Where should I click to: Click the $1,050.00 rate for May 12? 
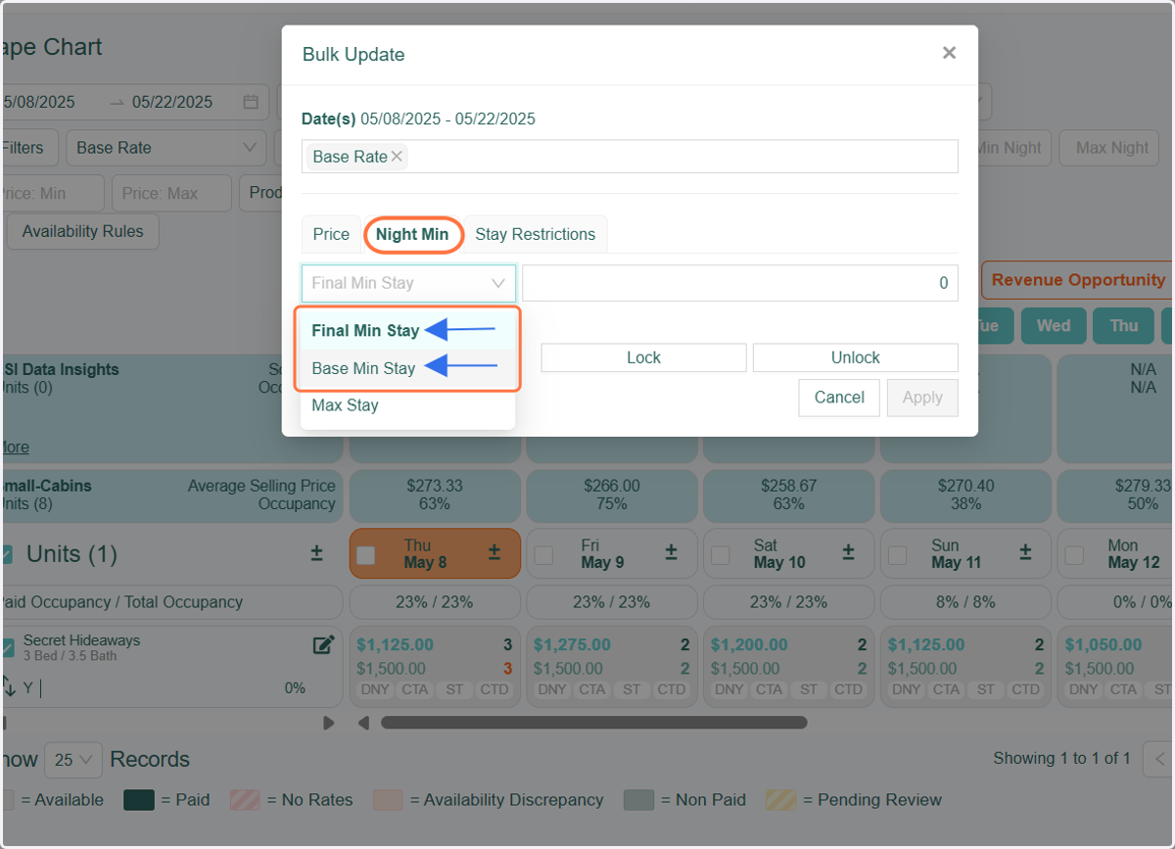coord(1104,644)
